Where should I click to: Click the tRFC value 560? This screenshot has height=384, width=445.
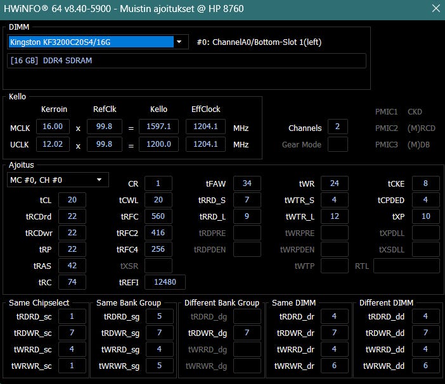158,216
